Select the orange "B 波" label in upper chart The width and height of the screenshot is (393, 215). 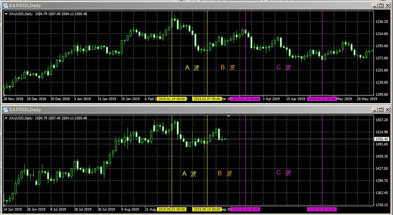(x=228, y=67)
